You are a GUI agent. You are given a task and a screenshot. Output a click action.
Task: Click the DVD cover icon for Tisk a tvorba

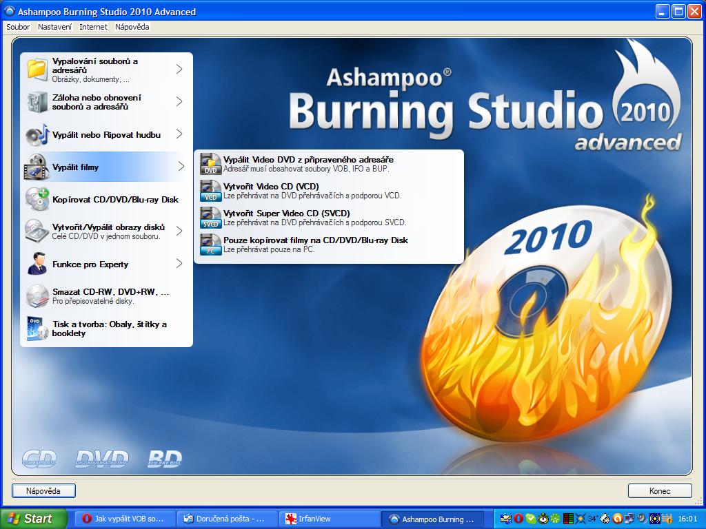click(37, 328)
